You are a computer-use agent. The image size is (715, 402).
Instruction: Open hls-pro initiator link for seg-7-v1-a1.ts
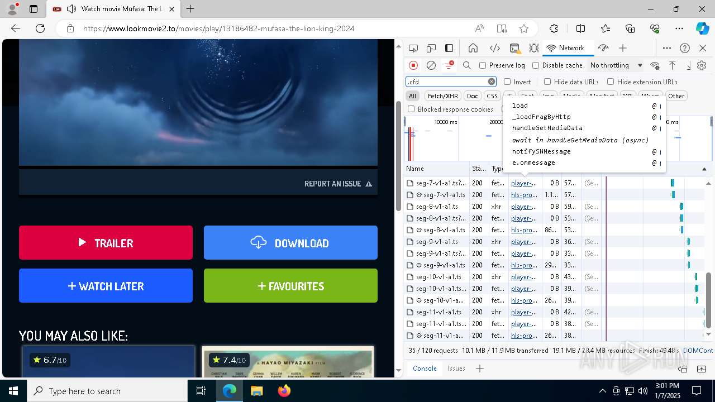point(524,195)
